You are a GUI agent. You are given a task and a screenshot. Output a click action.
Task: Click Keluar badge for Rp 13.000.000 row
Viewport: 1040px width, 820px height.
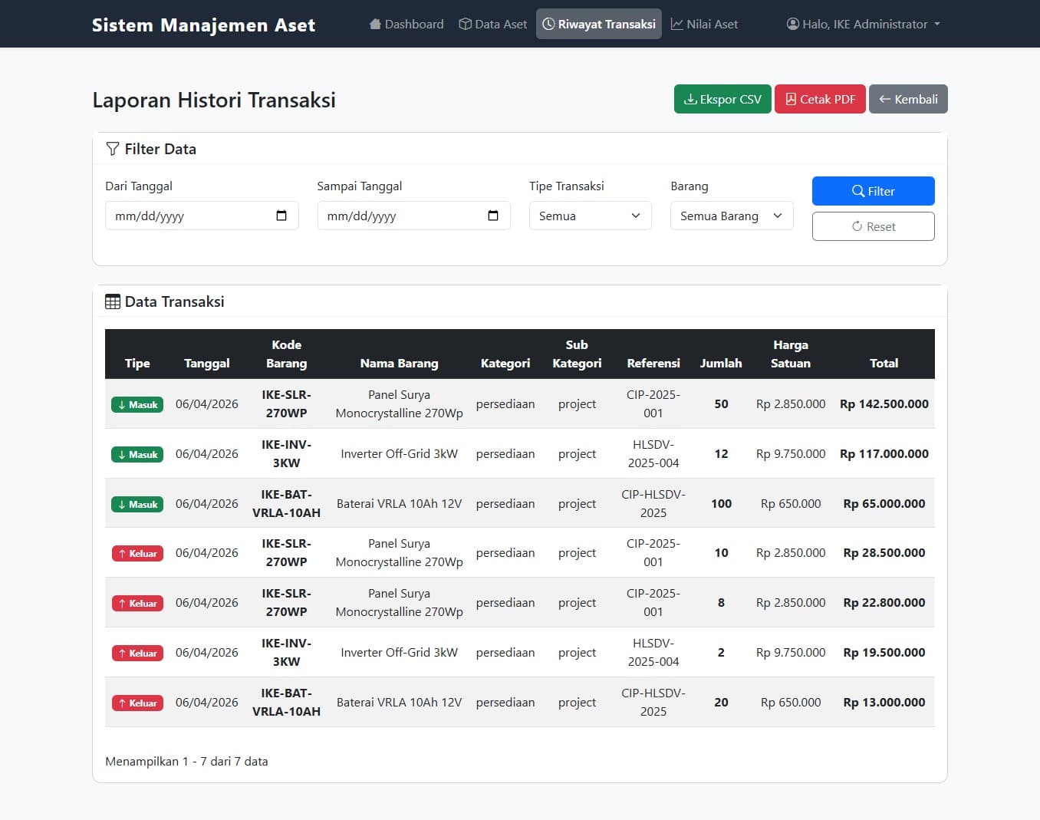tap(137, 703)
